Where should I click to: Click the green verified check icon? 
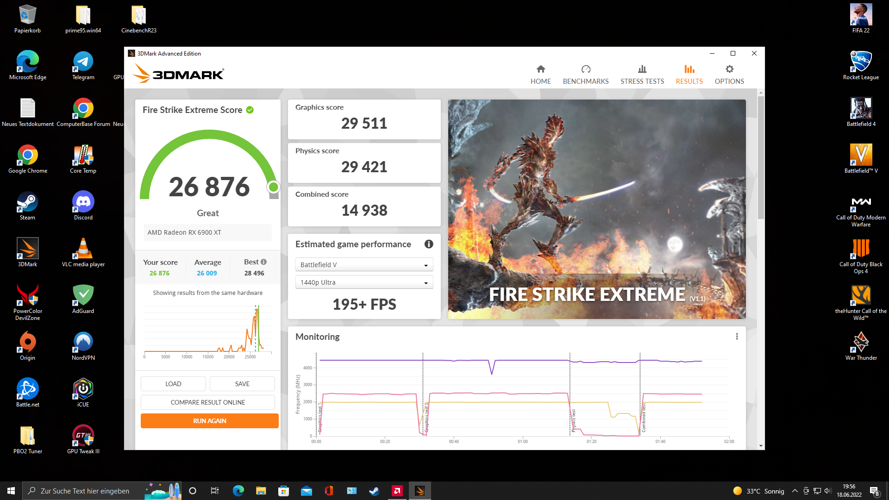pos(250,110)
